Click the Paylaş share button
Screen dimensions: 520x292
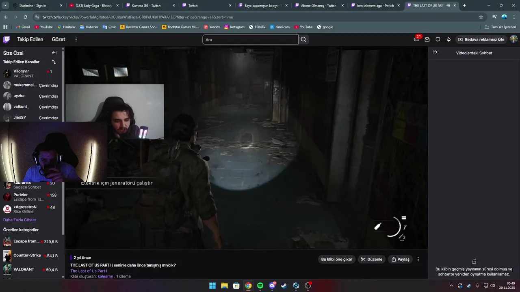[x=400, y=259]
